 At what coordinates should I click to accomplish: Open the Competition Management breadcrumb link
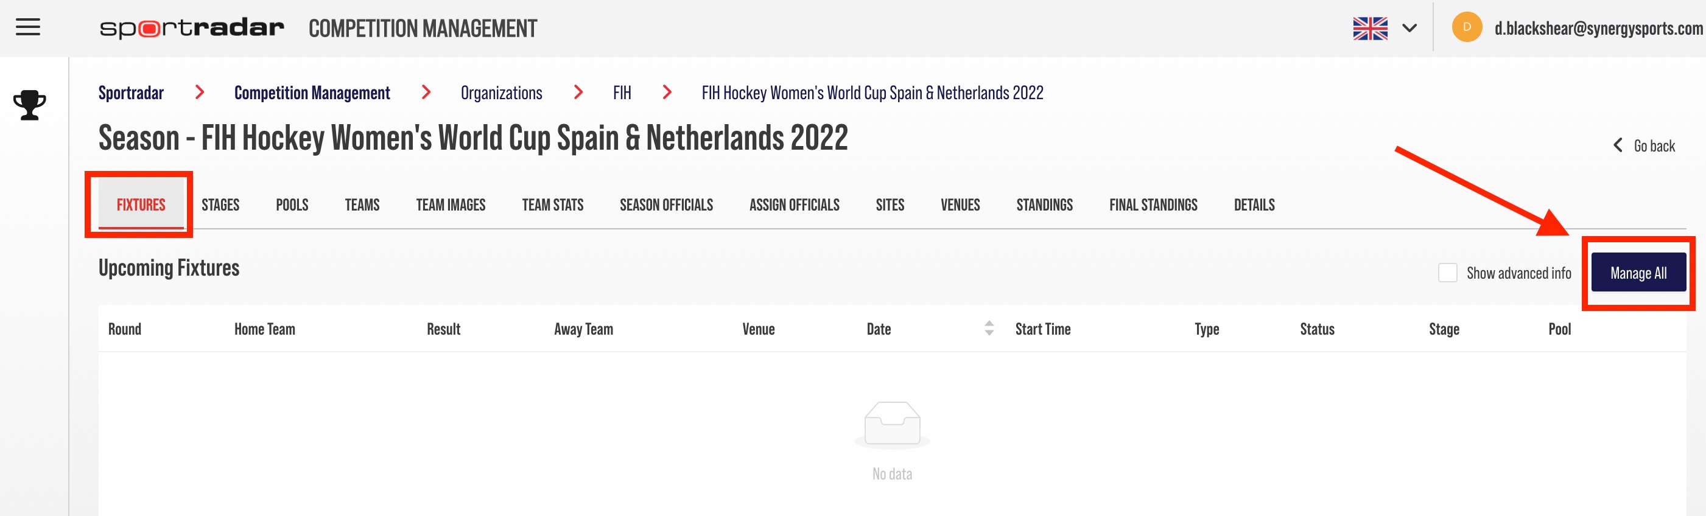coord(312,92)
